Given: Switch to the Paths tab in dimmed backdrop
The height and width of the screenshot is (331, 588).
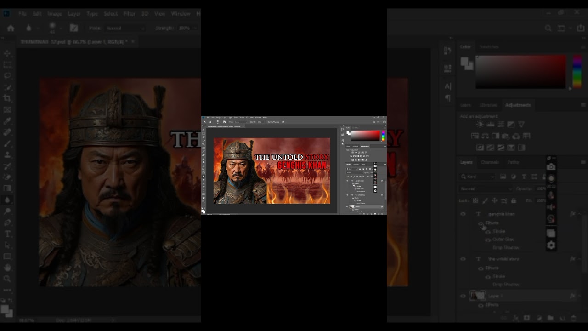Looking at the screenshot, I should pos(513,162).
